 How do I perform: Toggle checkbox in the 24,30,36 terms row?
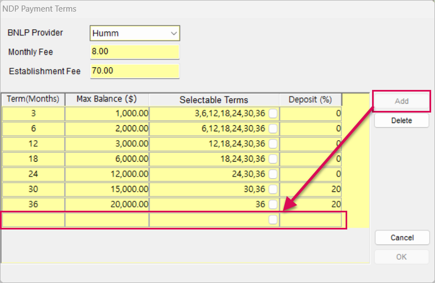click(x=273, y=174)
